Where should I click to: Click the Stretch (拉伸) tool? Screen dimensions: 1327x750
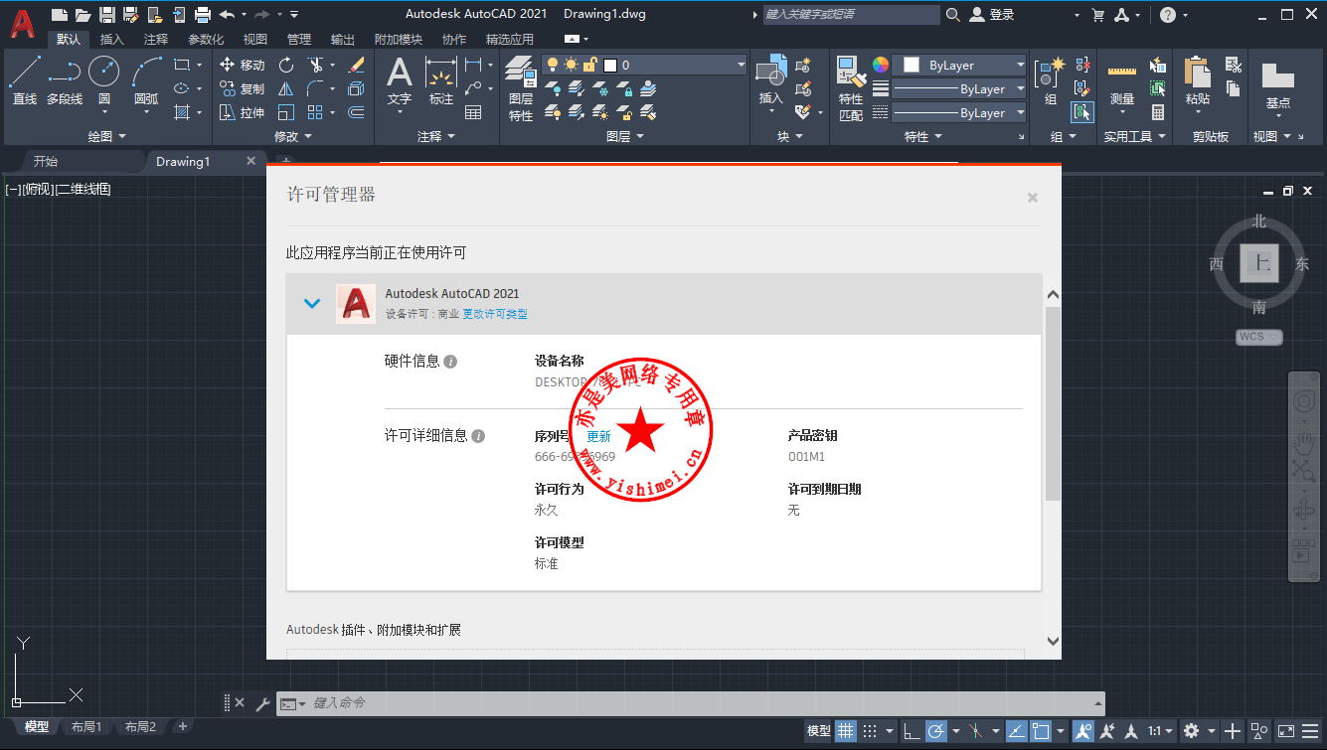pos(242,113)
